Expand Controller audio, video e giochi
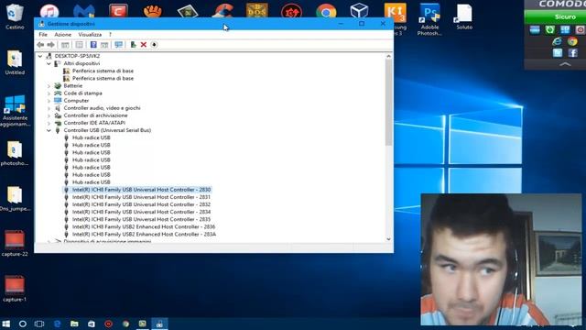This screenshot has width=586, height=330. pyautogui.click(x=49, y=108)
